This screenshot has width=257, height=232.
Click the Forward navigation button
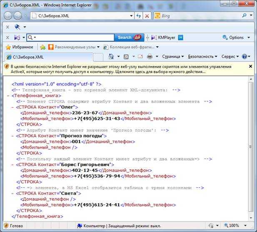tap(17, 16)
